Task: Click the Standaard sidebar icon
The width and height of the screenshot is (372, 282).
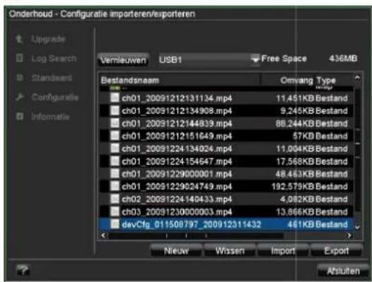Action: tap(20, 78)
